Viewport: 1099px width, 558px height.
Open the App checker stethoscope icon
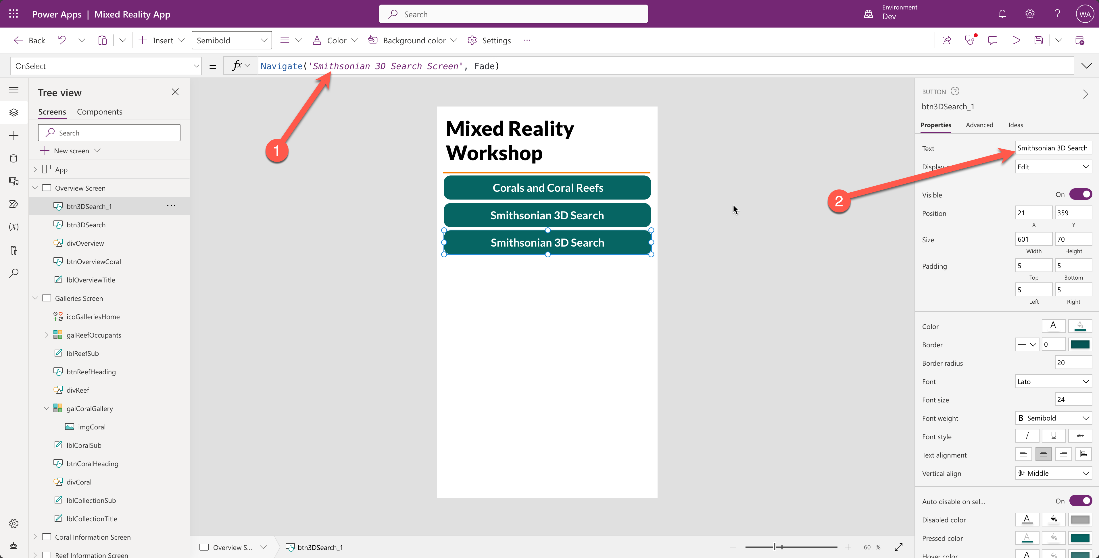(x=970, y=40)
